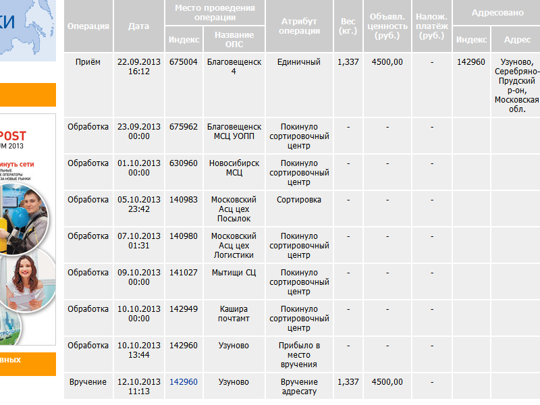Select index 630960 cell
This screenshot has height=405, width=540.
coord(184,172)
